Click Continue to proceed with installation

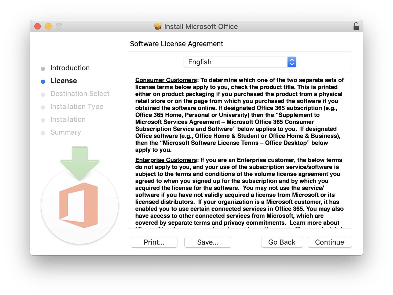pyautogui.click(x=330, y=242)
